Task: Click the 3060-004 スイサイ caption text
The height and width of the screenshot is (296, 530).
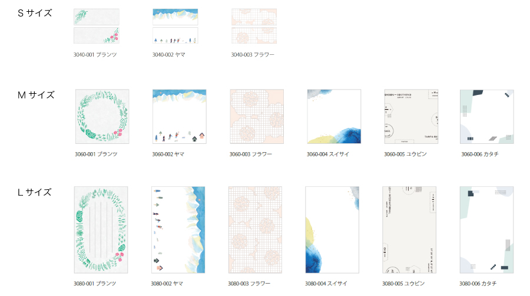Action: click(329, 154)
